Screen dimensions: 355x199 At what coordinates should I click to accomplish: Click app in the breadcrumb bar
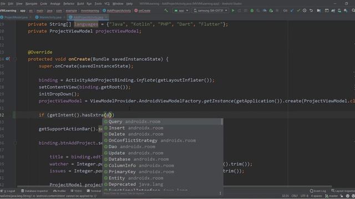(x=23, y=11)
